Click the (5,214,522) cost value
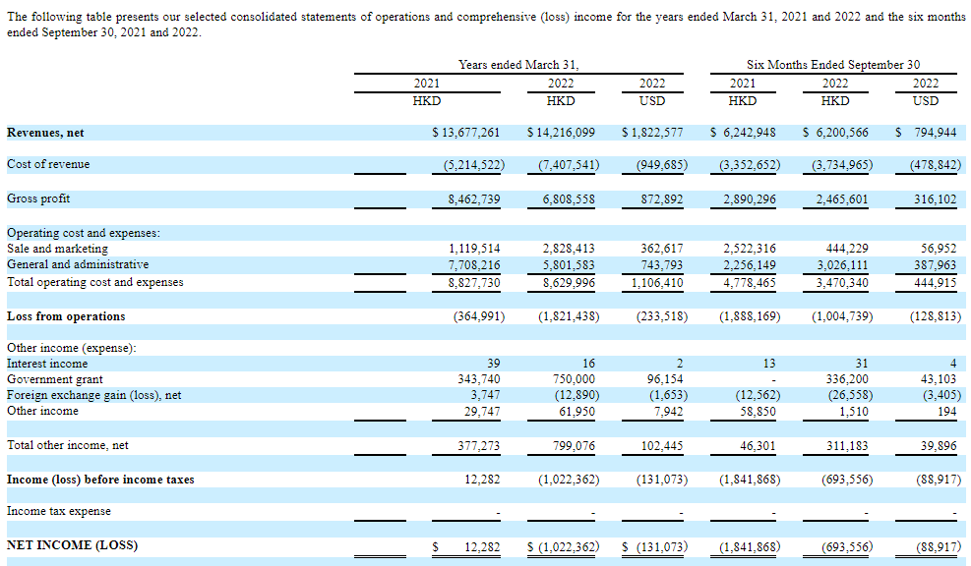This screenshot has width=971, height=566. point(474,165)
